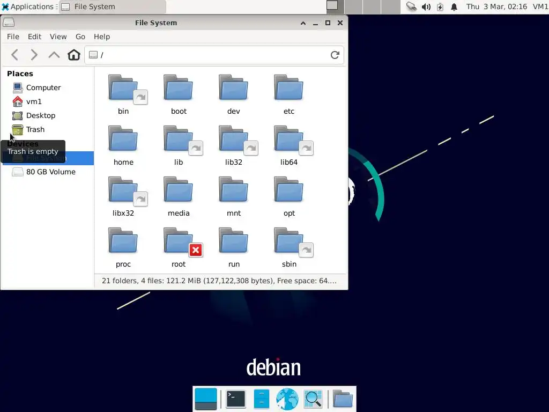Open the power manager battery icon
Image resolution: width=549 pixels, height=412 pixels.
(x=440, y=6)
